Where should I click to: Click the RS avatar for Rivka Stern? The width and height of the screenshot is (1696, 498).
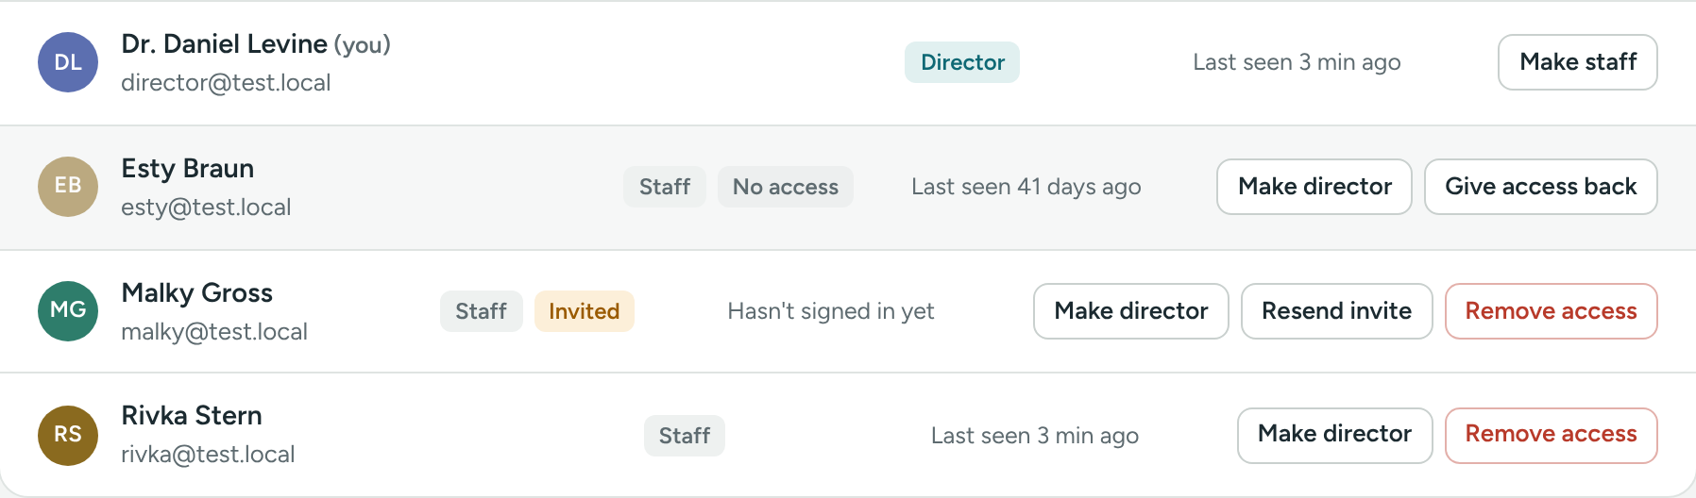(68, 436)
